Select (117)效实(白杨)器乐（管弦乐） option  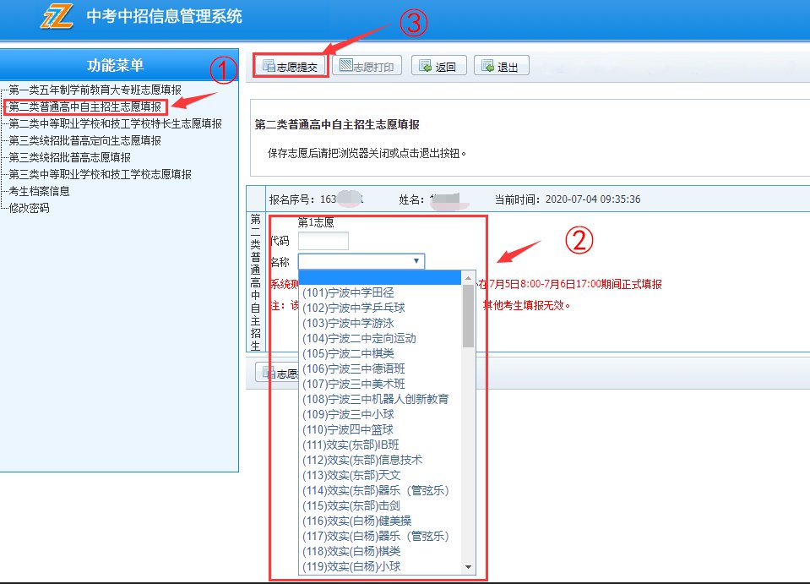(x=380, y=537)
